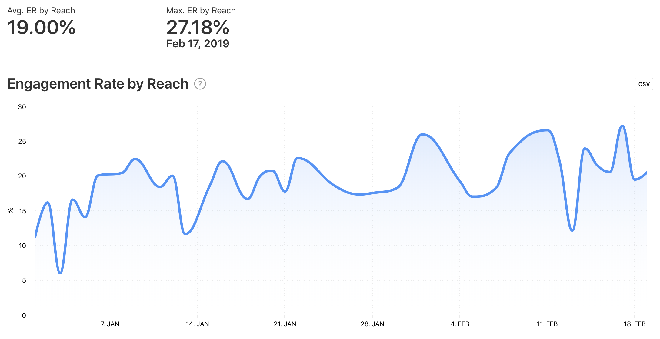
Task: Click the Engagement Rate by Reach heading
Action: click(x=98, y=84)
